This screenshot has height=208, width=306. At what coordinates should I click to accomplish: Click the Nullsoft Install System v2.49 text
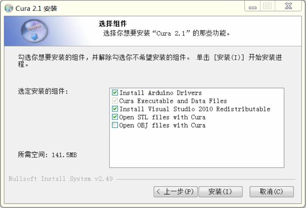pyautogui.click(x=61, y=179)
